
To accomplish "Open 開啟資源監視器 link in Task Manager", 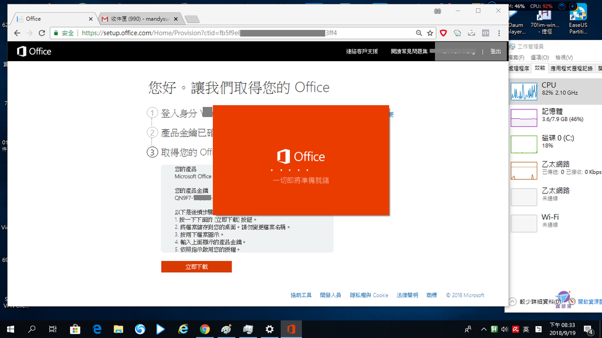I will click(x=590, y=302).
